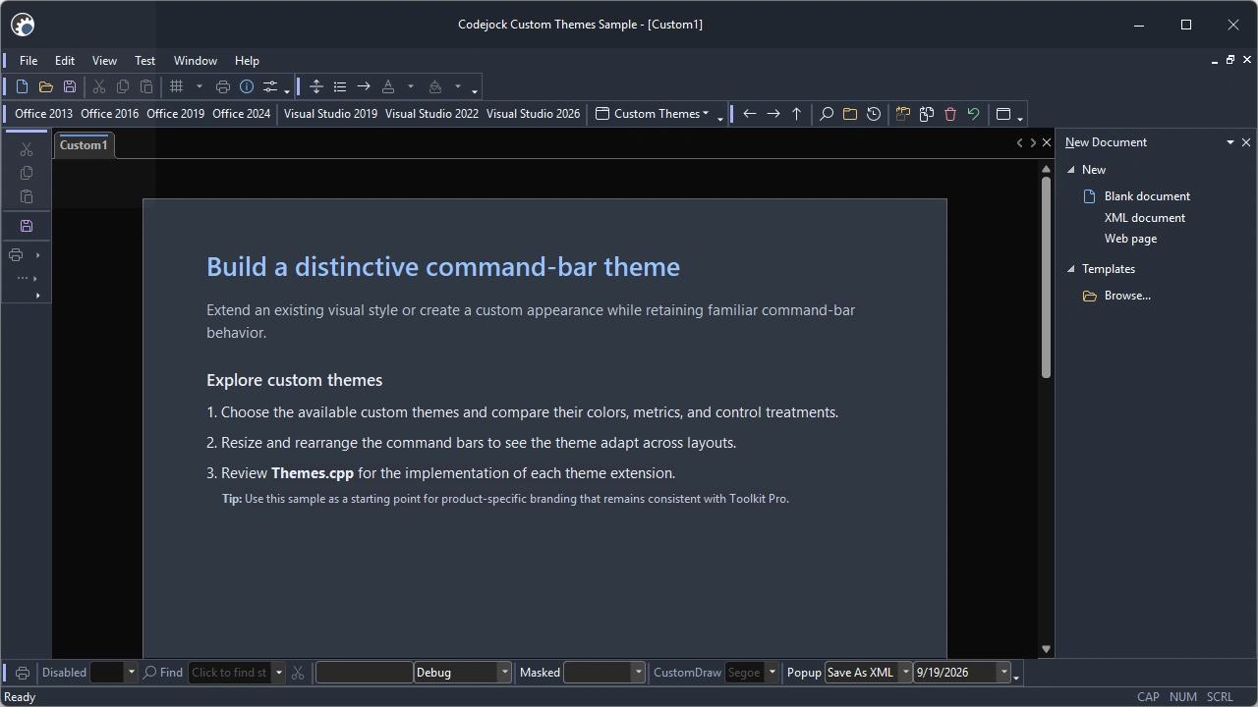Open a file with the folder icon
Viewport: 1258px width, 707px height.
tap(45, 86)
